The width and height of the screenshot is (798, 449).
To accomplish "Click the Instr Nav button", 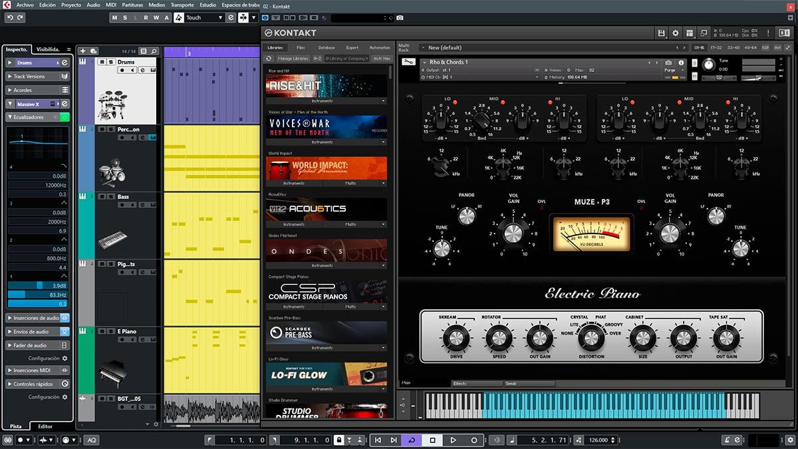I will click(x=382, y=59).
